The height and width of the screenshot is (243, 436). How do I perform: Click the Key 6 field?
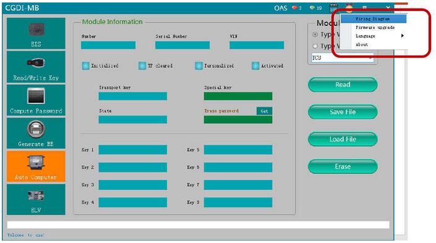point(238,167)
